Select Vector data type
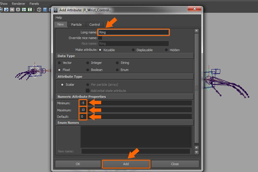This screenshot has height=172, width=258. [59, 63]
